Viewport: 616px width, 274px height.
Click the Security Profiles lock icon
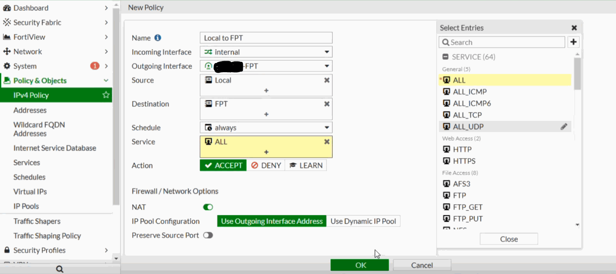(x=7, y=250)
